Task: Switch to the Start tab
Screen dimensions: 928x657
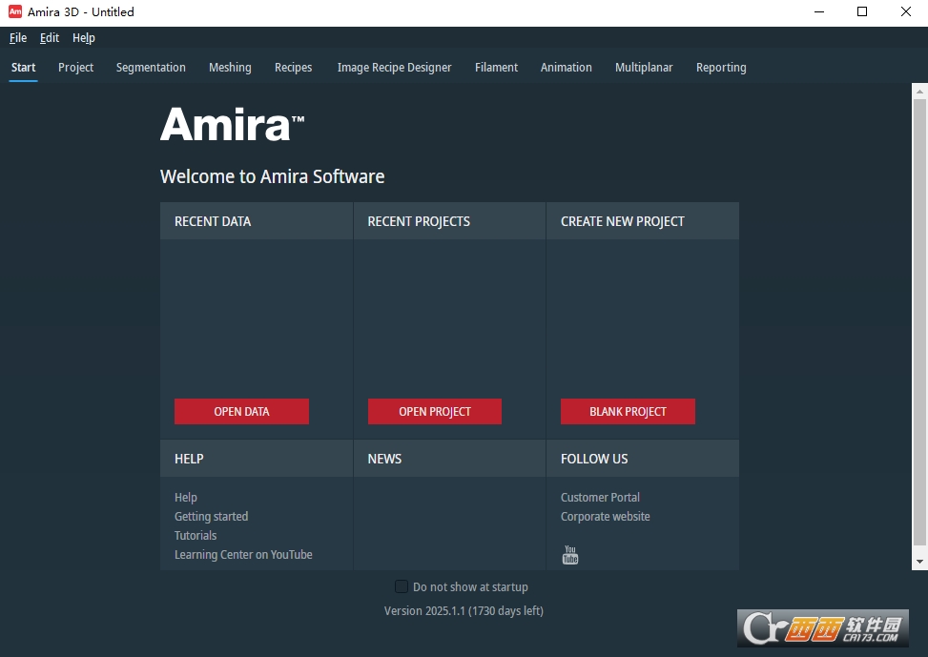Action: click(23, 68)
